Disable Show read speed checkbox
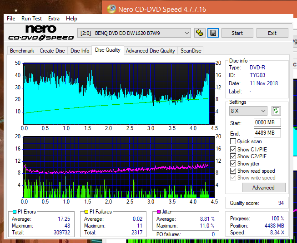 pyautogui.click(x=233, y=170)
